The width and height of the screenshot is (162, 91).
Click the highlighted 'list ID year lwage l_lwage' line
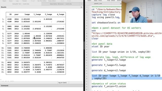pyautogui.click(x=126, y=77)
